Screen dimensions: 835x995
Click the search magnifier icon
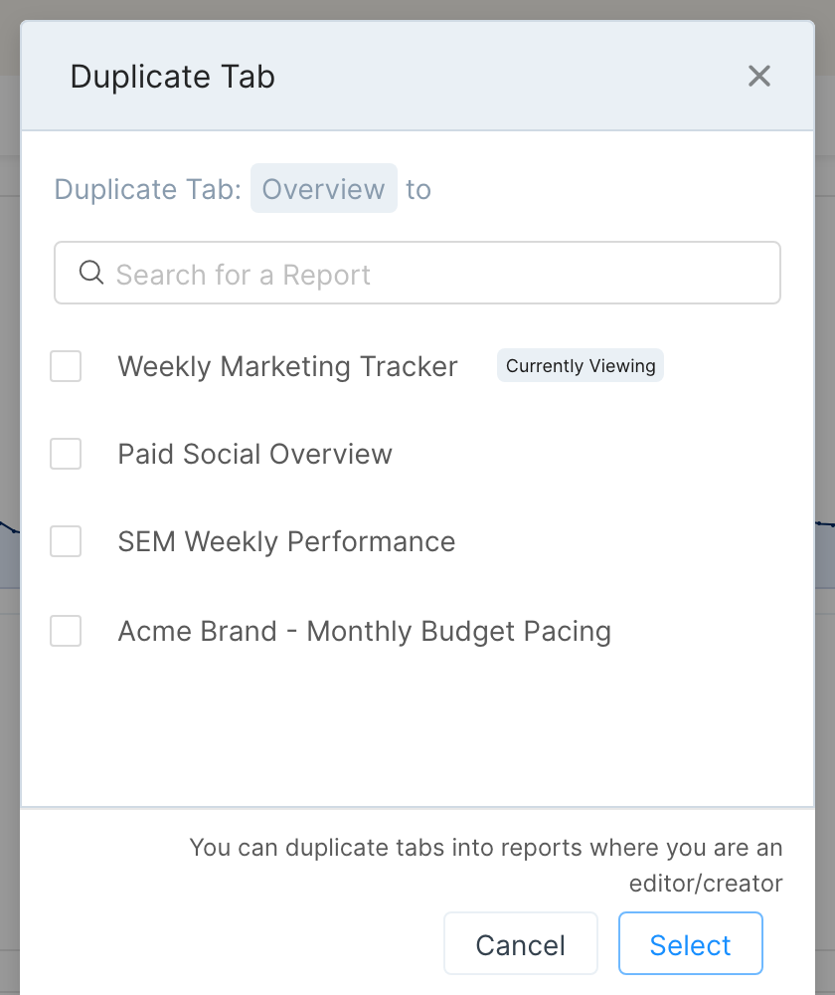point(91,273)
